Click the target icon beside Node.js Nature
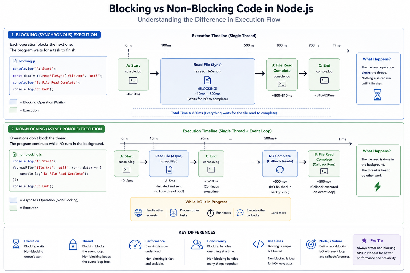 [x=311, y=244]
